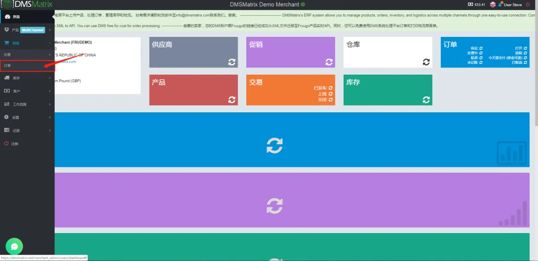Open the 订单 card title in blue card
Screen dimensions: 538x261
coord(451,45)
